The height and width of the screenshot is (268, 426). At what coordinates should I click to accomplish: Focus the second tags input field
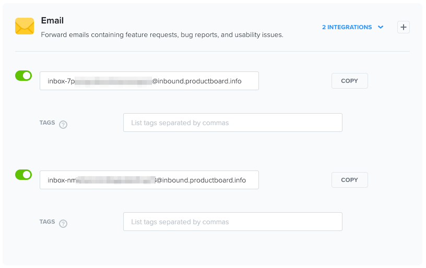tap(233, 222)
